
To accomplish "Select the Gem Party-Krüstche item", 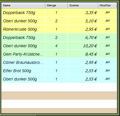I will point(59,54).
